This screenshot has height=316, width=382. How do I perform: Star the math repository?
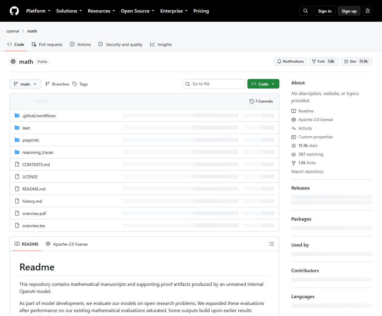(x=357, y=61)
